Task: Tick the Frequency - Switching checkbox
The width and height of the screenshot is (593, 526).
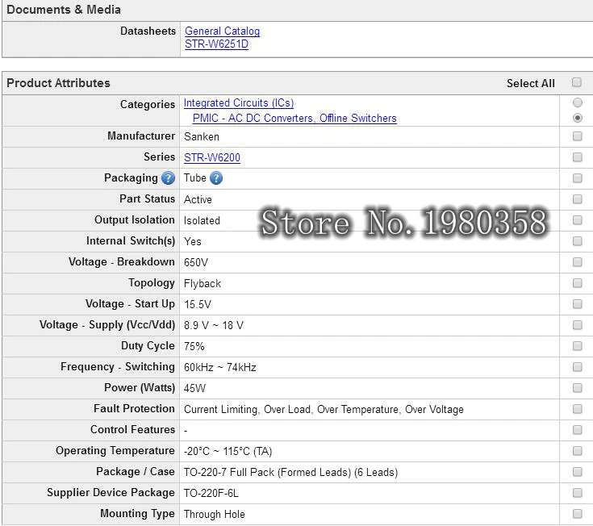Action: pyautogui.click(x=577, y=367)
